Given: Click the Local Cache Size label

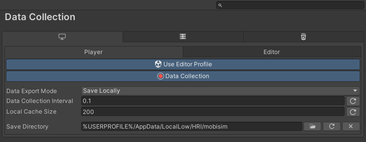Looking at the screenshot, I should click(31, 112).
